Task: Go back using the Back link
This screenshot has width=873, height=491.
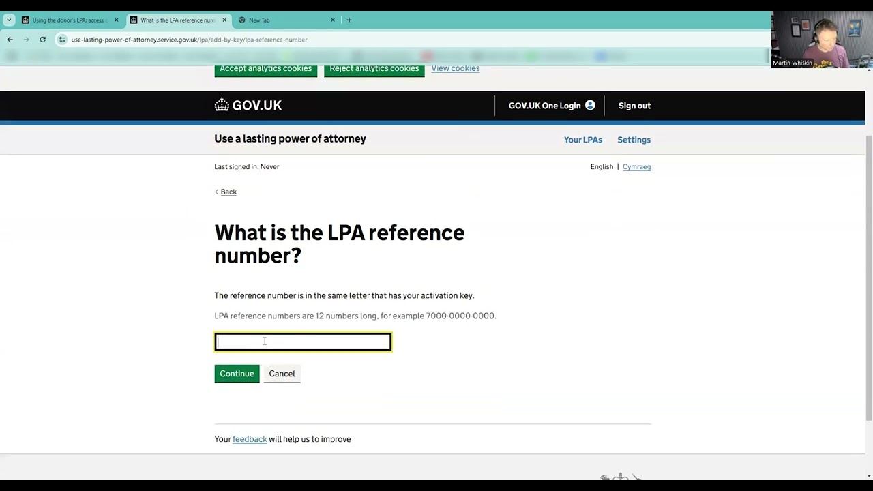Action: [228, 192]
